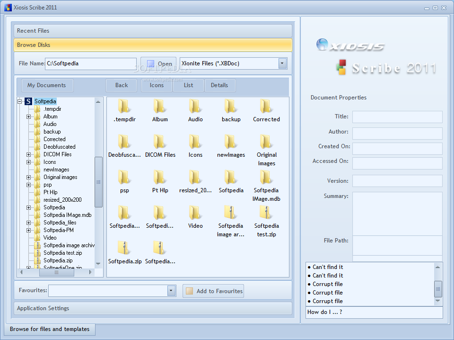Viewport: 454px width, 340px height.
Task: Select the Softpedia root node S icon
Action: pyautogui.click(x=28, y=101)
